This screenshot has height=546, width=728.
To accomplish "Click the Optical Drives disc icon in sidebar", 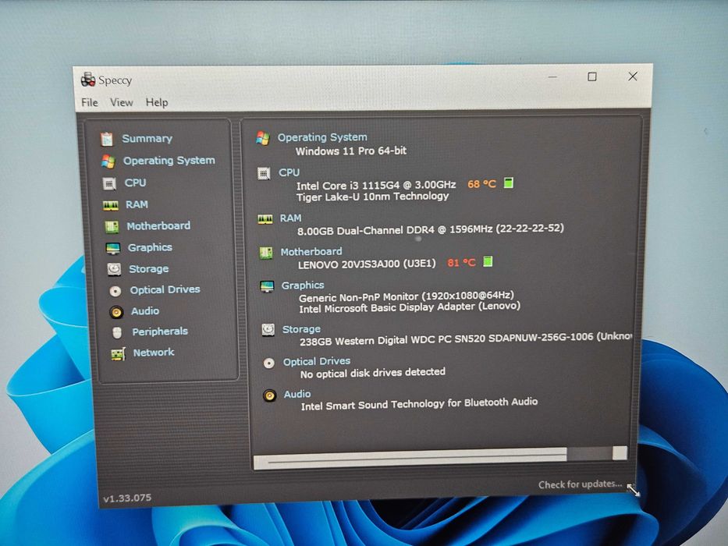I will pyautogui.click(x=115, y=291).
